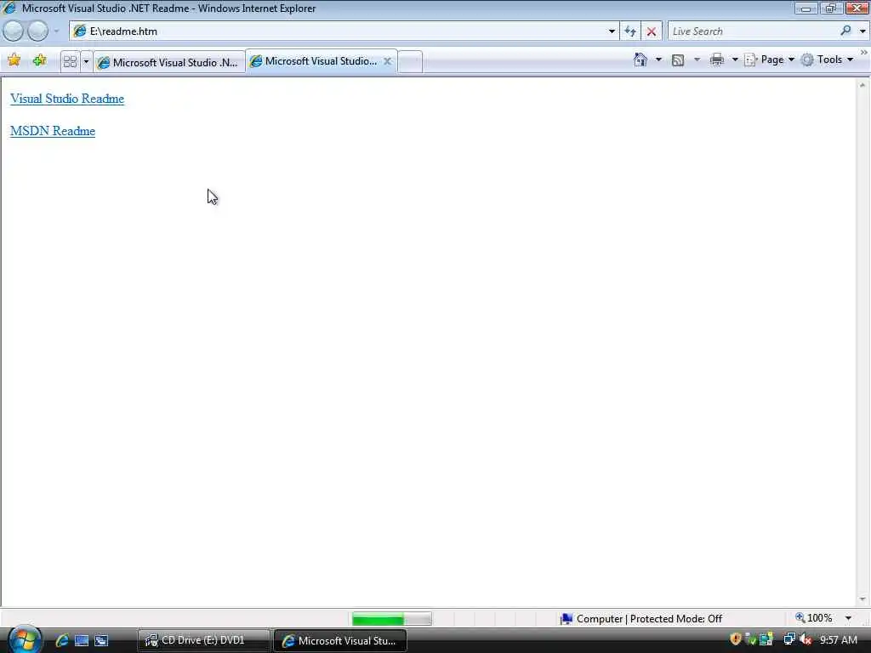Viewport: 871px width, 653px height.
Task: Click the search magnifier icon
Action: click(x=845, y=31)
